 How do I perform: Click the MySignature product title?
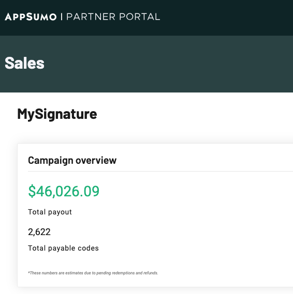(x=57, y=114)
